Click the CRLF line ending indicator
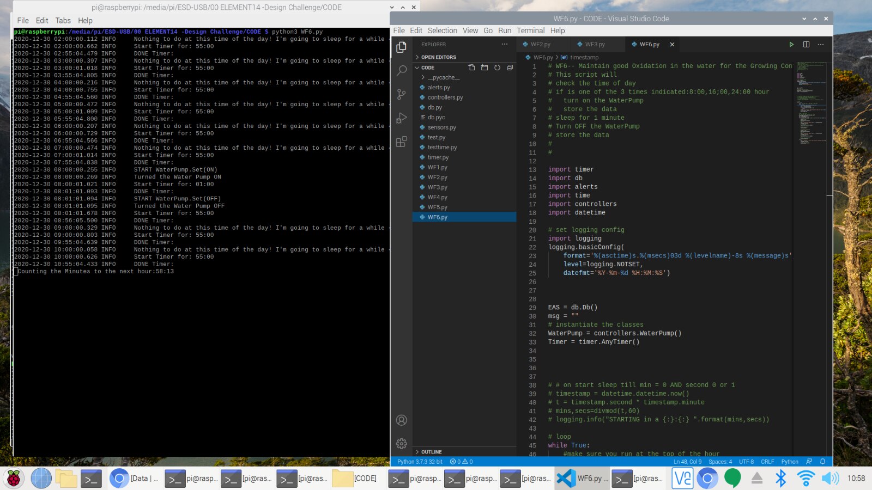This screenshot has width=872, height=490. (x=767, y=462)
